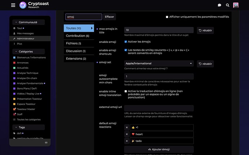Select the Contribution (6) settings tab

click(x=79, y=36)
